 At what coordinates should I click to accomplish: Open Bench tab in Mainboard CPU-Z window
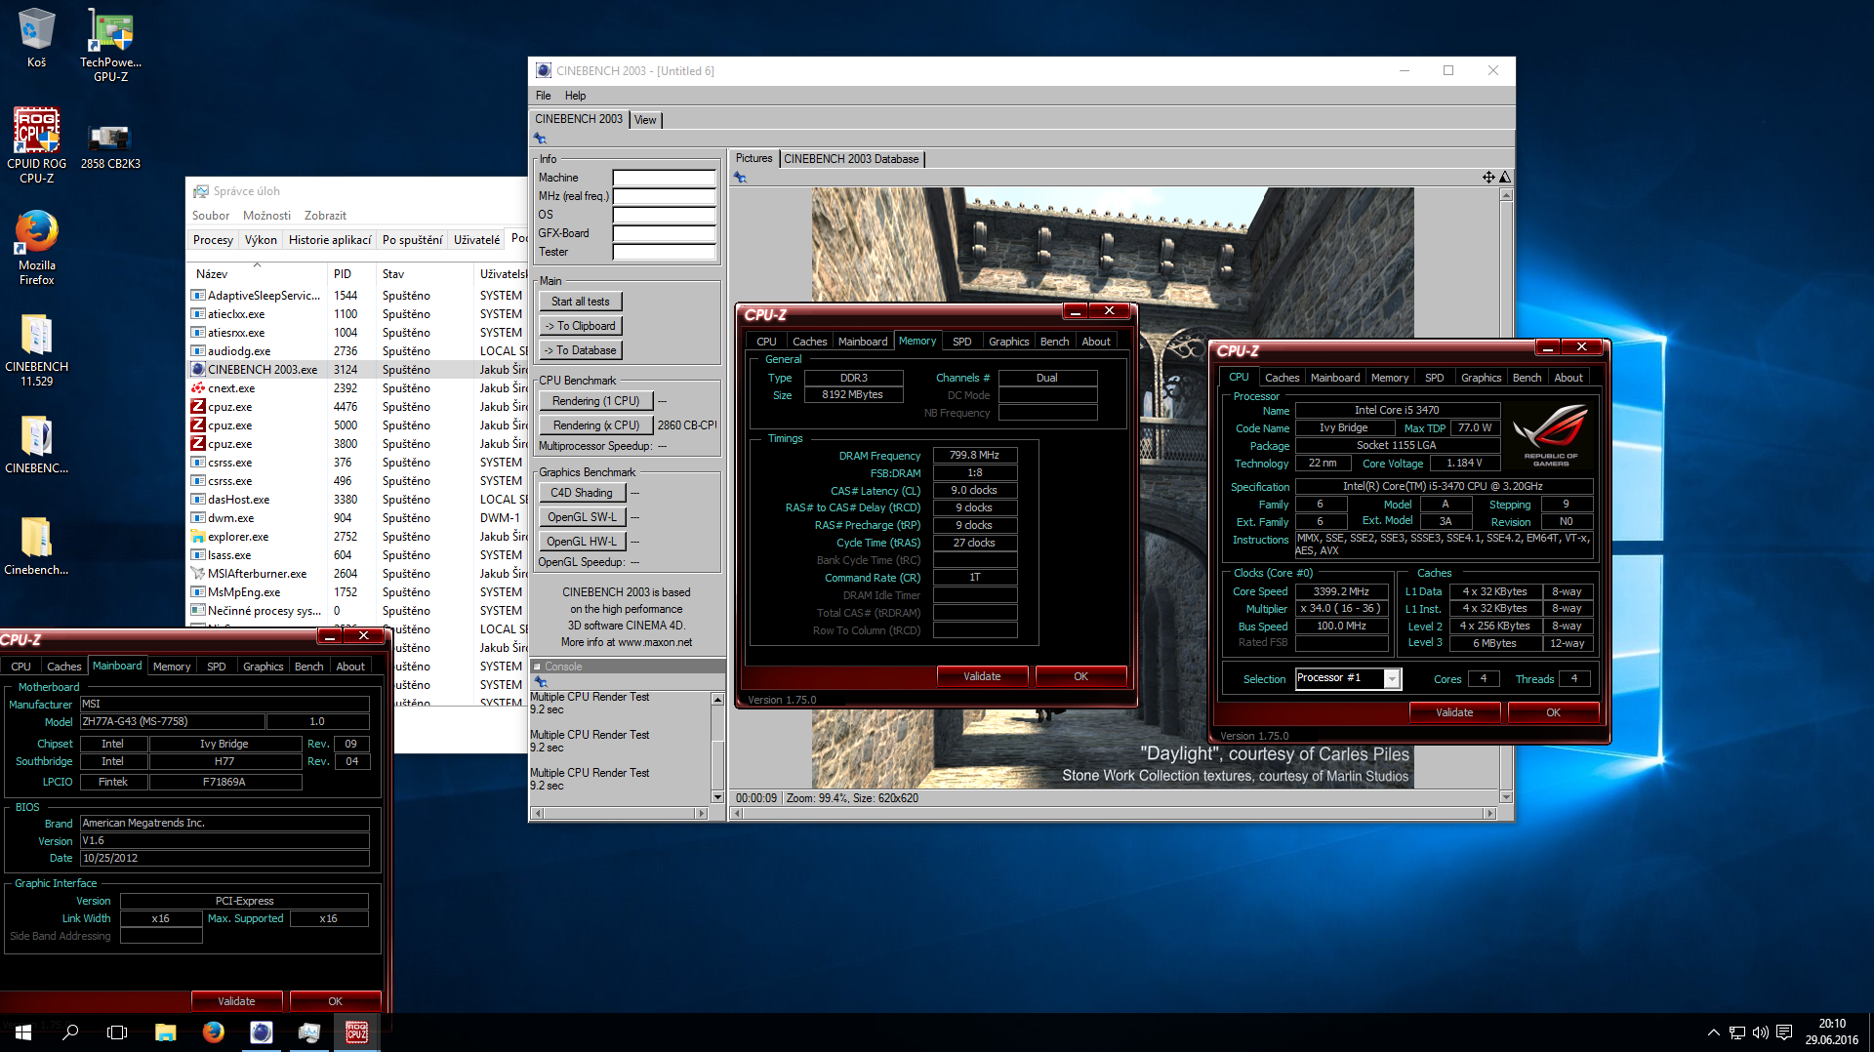pyautogui.click(x=308, y=667)
